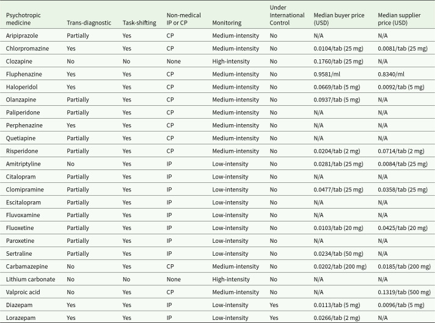435x323 pixels.
Task: Select the Fluphenazine cell
Action: click(23, 75)
